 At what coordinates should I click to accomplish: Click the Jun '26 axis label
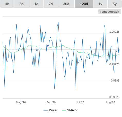point(51,102)
